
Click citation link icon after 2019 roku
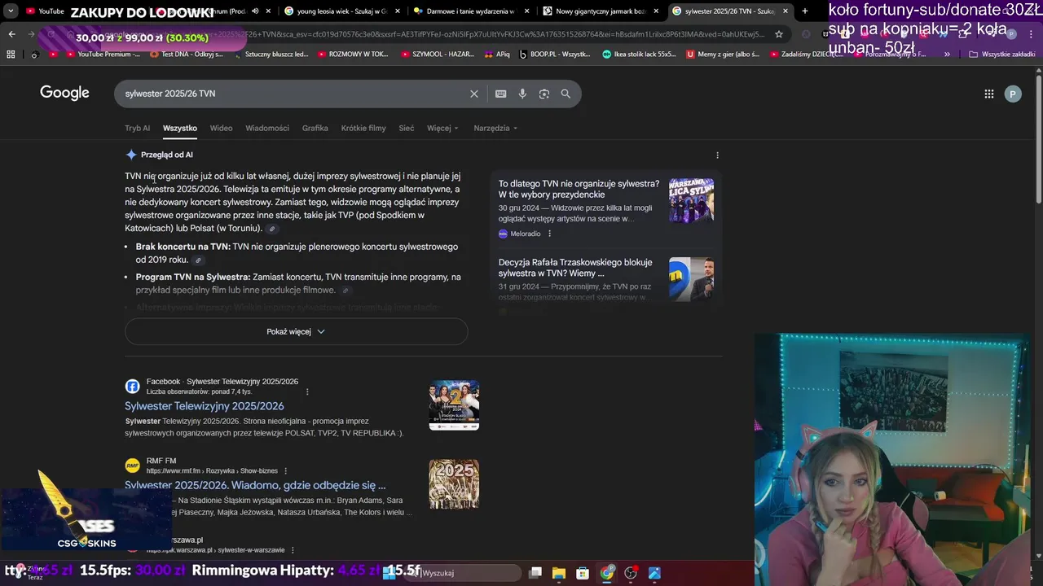point(198,260)
